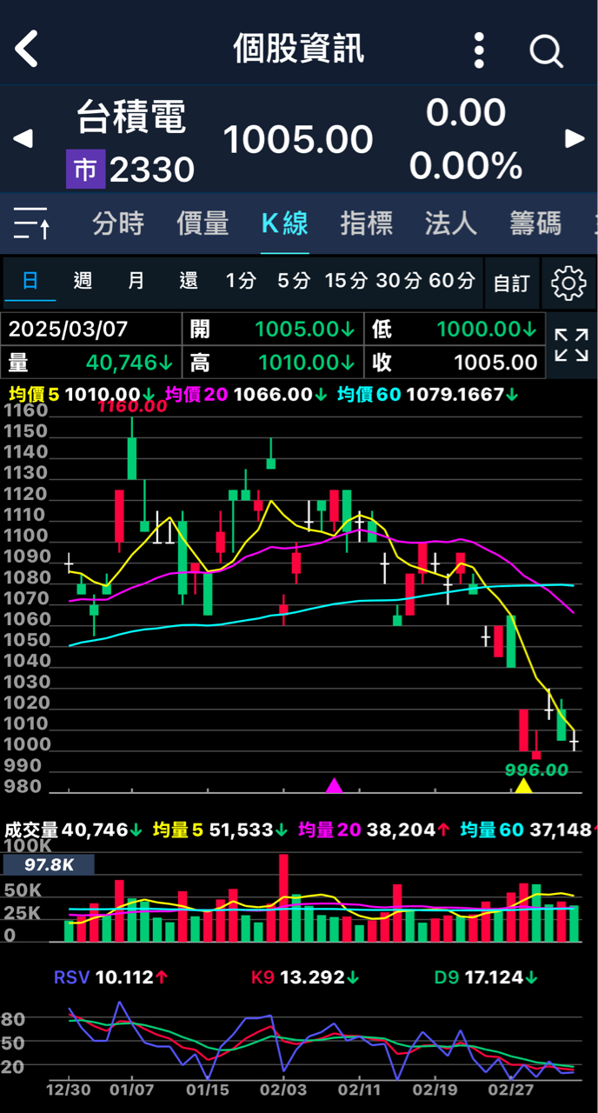Select the 30分 interval
The image size is (598, 1113).
click(x=399, y=281)
